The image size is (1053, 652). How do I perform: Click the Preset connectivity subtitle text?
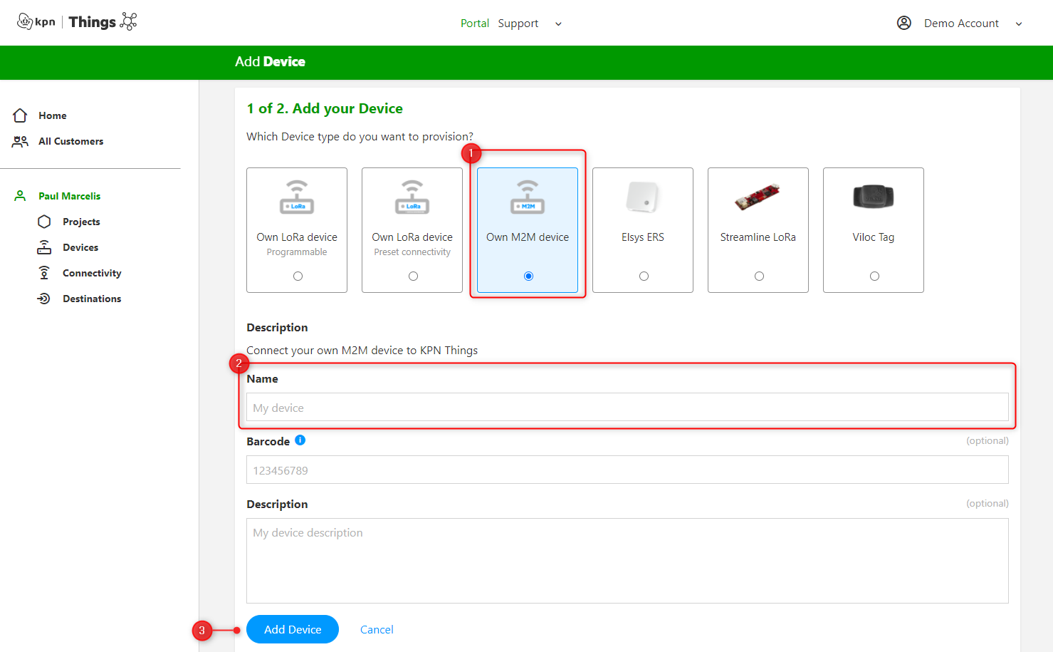pos(412,252)
